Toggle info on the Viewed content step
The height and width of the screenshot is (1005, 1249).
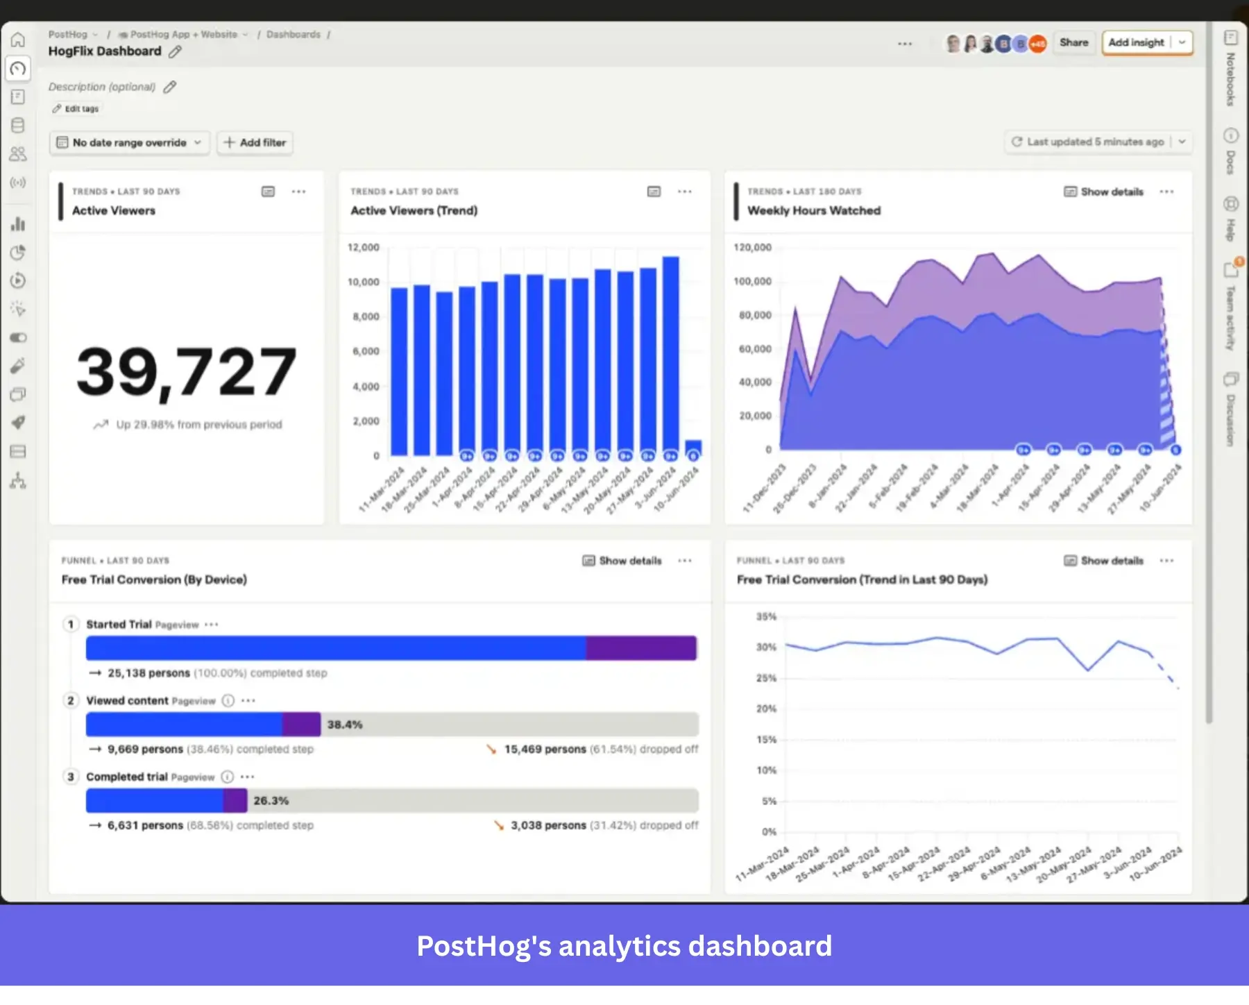pos(227,700)
